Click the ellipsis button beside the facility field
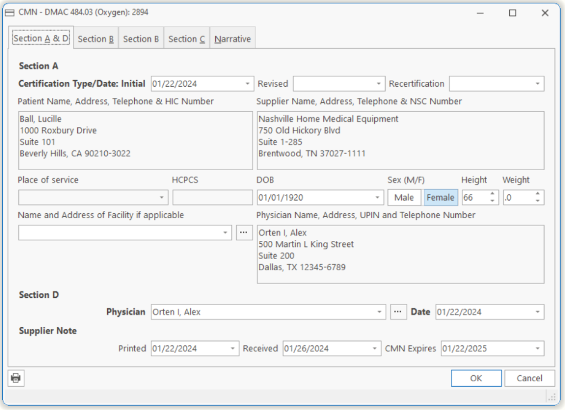 (244, 233)
